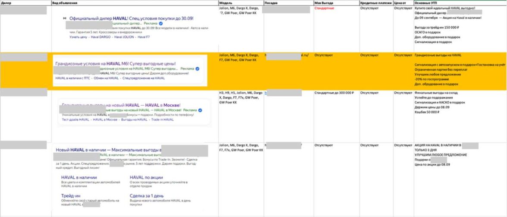
Task: Click the text Кэшбек 50 000 ₽
Action: (427, 112)
